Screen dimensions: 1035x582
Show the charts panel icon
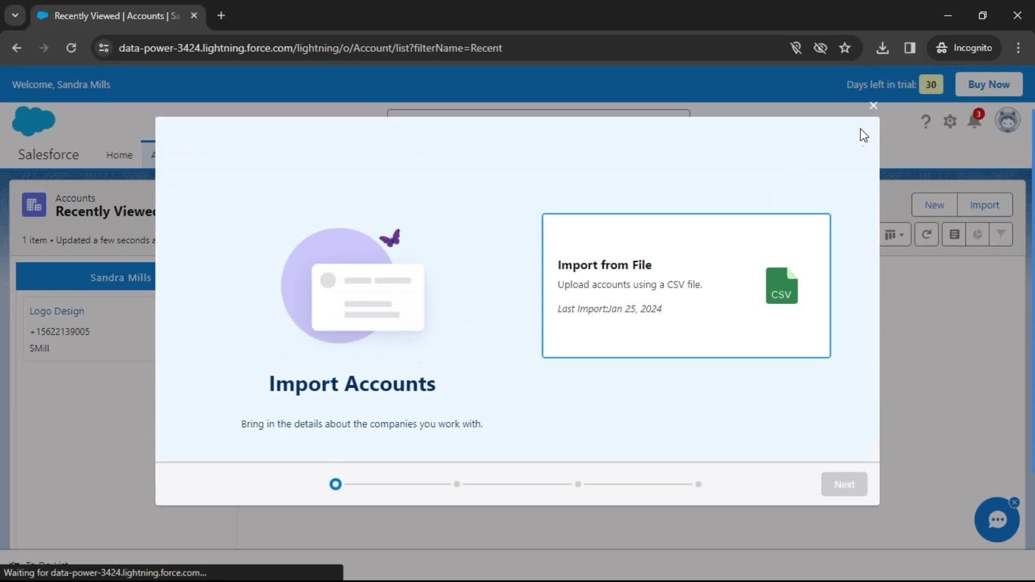point(977,234)
